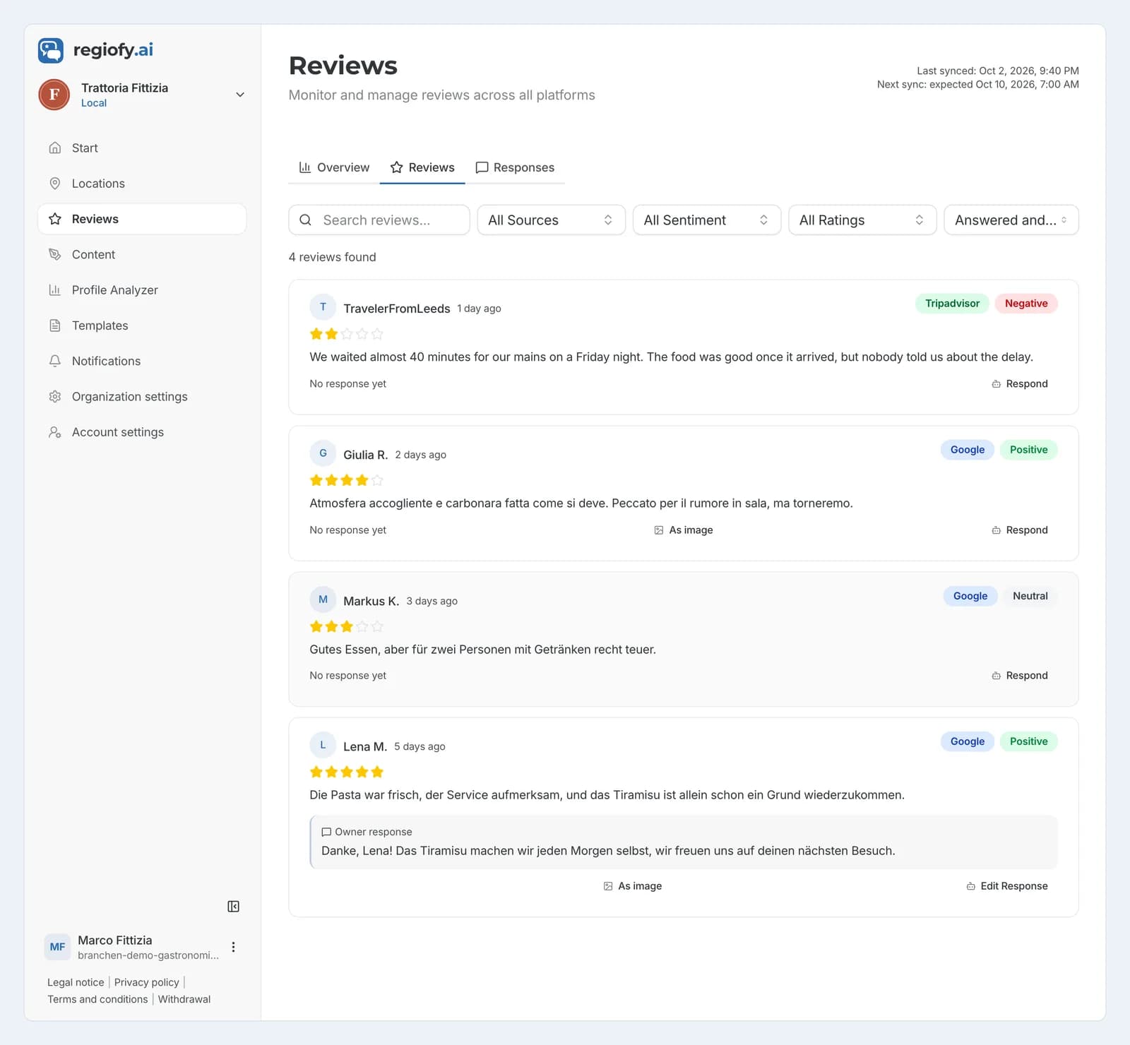Screen dimensions: 1130x1045
Task: Click the Negative sentiment badge
Action: [1026, 304]
